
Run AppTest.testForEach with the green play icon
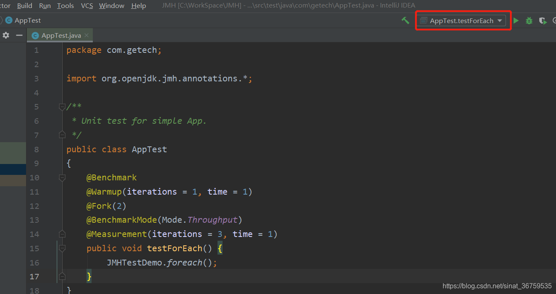coord(516,21)
